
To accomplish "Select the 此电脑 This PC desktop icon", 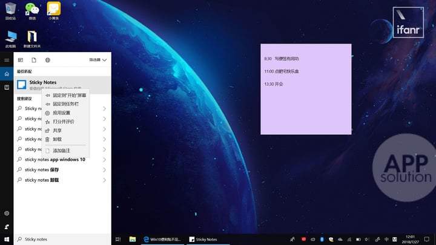I will tap(10, 39).
